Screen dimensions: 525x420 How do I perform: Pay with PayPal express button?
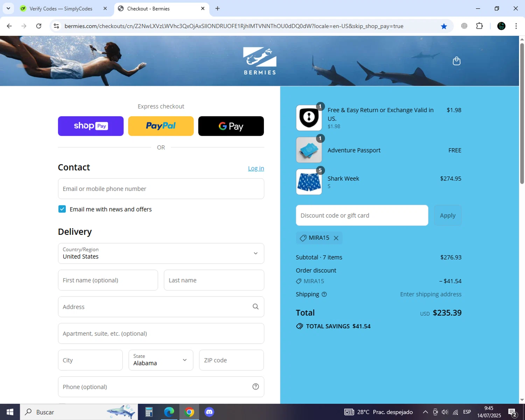pos(161,126)
